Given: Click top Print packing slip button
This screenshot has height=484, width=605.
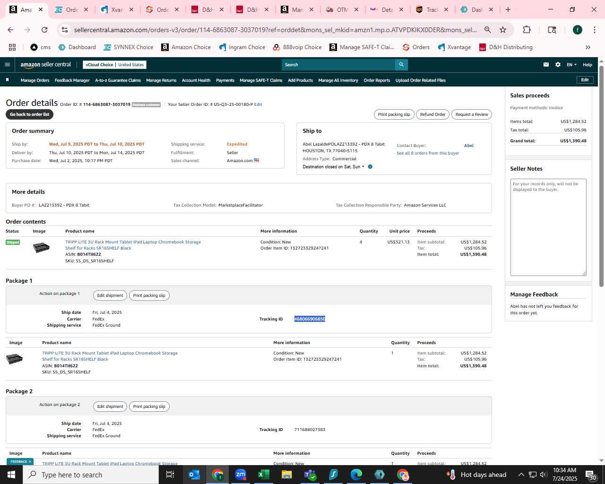Looking at the screenshot, I should point(394,114).
